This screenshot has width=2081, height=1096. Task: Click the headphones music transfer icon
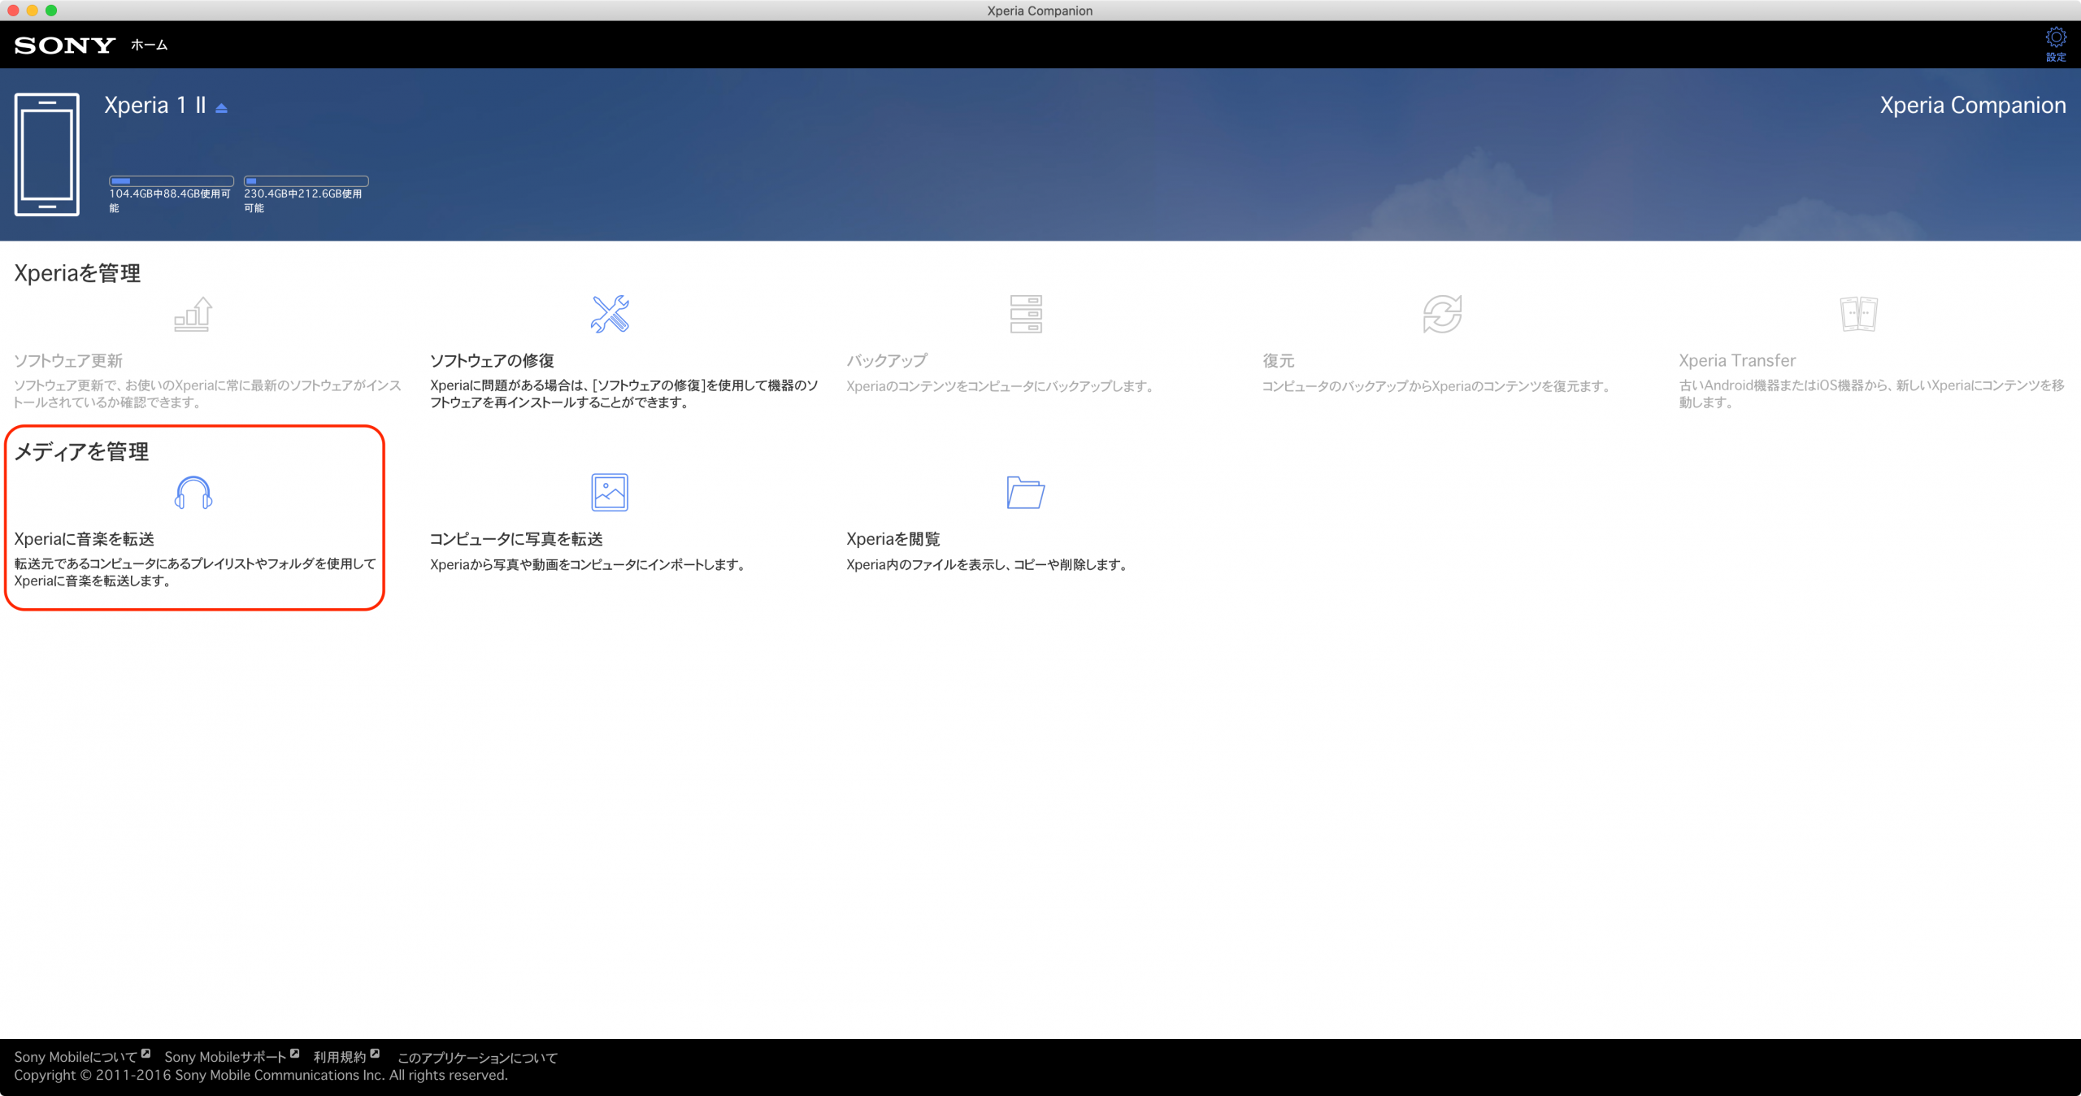[193, 493]
